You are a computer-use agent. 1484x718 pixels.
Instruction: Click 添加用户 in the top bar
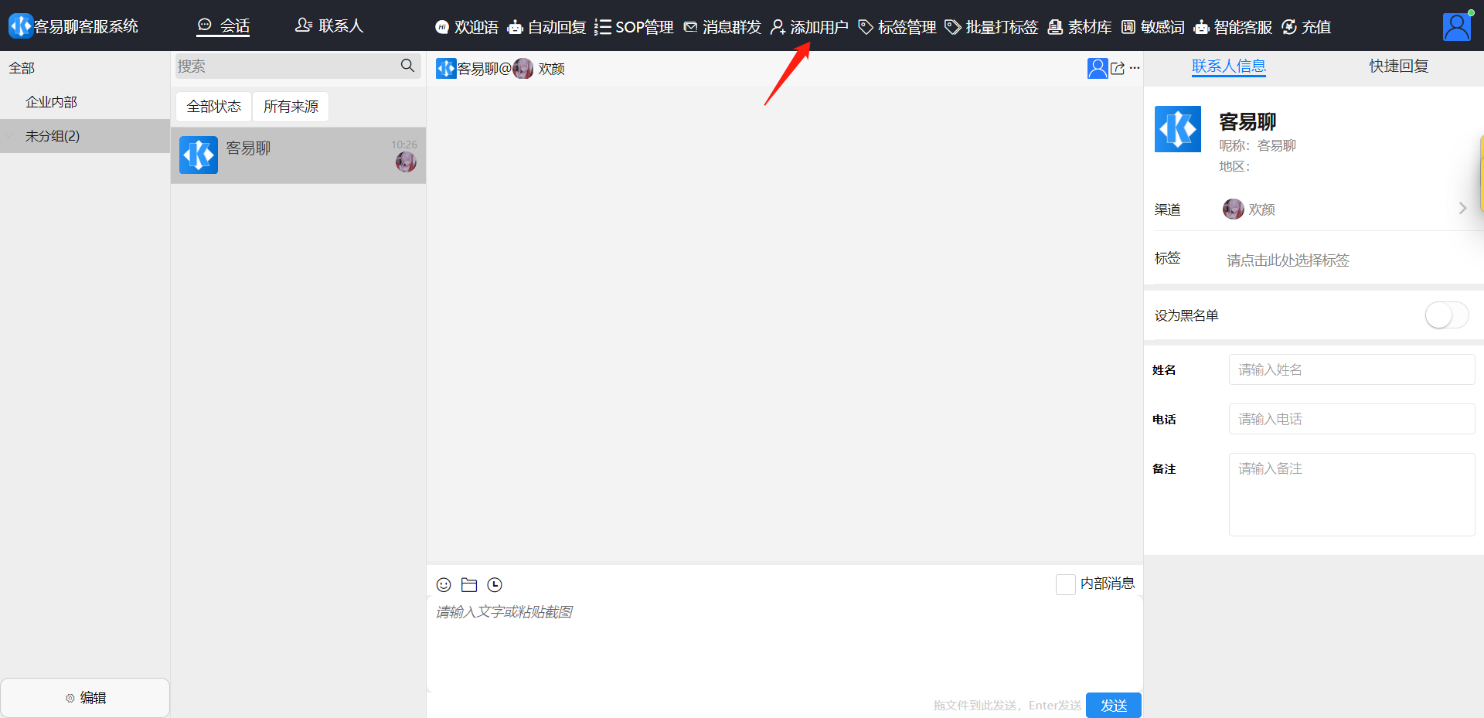(x=809, y=27)
